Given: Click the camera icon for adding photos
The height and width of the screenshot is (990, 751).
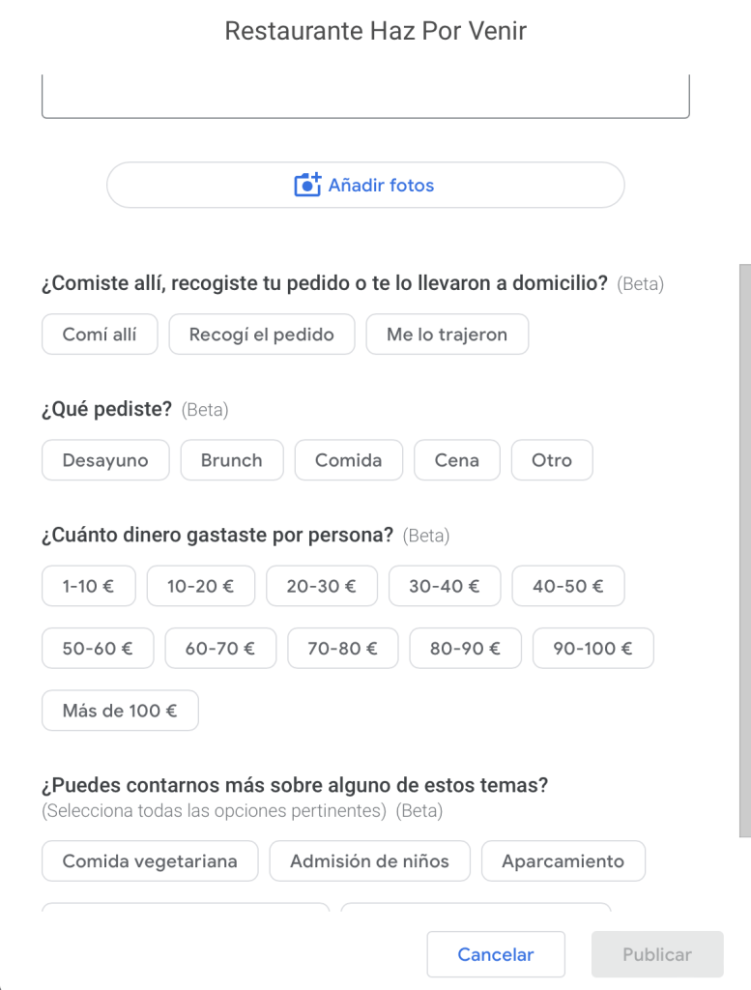Looking at the screenshot, I should (x=307, y=185).
